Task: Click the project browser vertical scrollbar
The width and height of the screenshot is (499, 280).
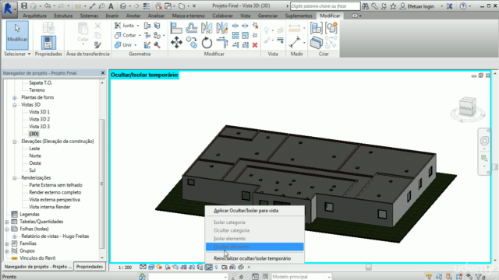Action: click(102, 184)
